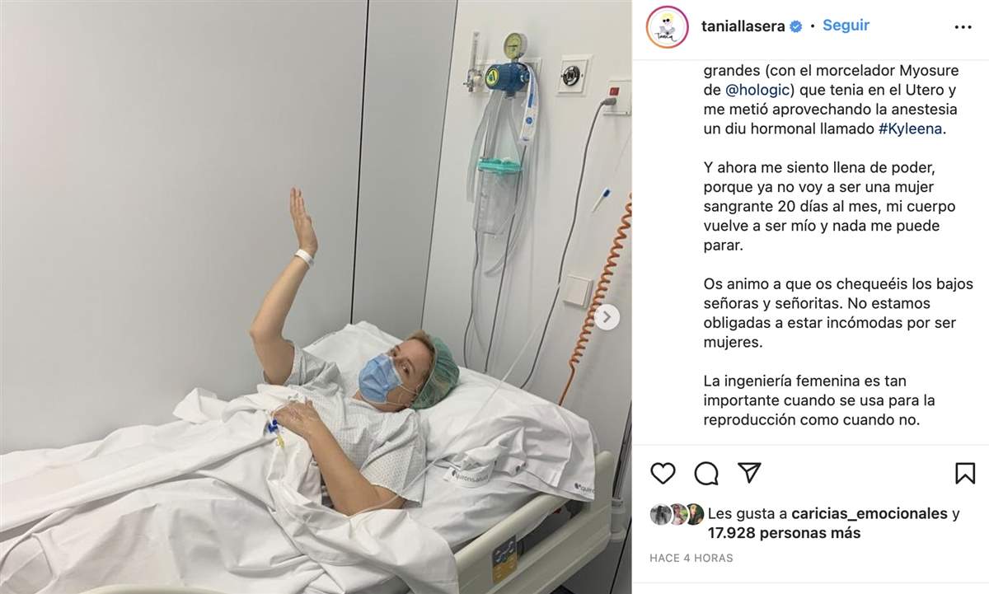This screenshot has height=594, width=989.
Task: Click the liker avatars next to likes
Action: pos(677,514)
